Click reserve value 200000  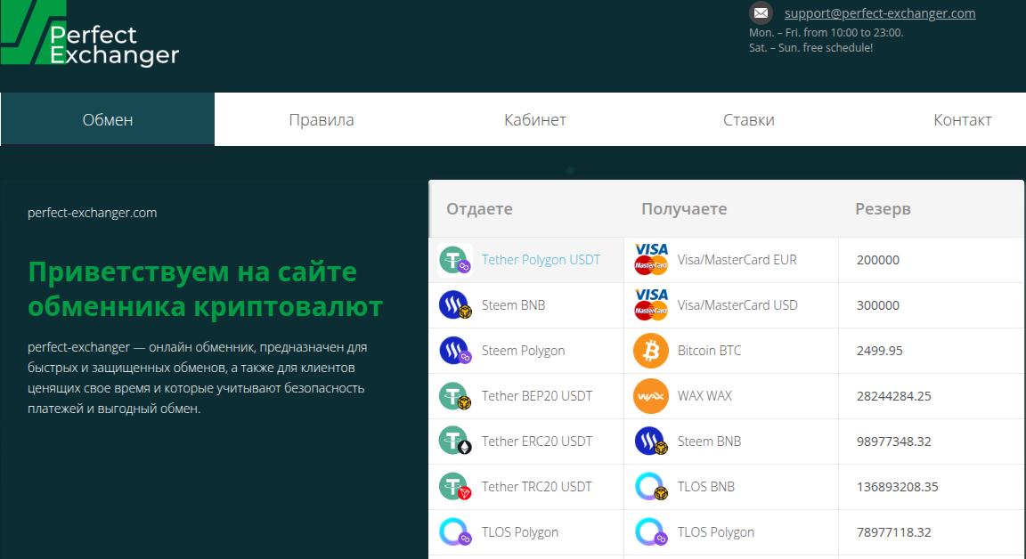pyautogui.click(x=878, y=260)
